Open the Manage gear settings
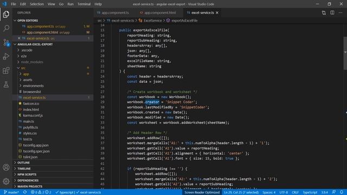The width and height of the screenshot is (347, 195). pos(6,181)
